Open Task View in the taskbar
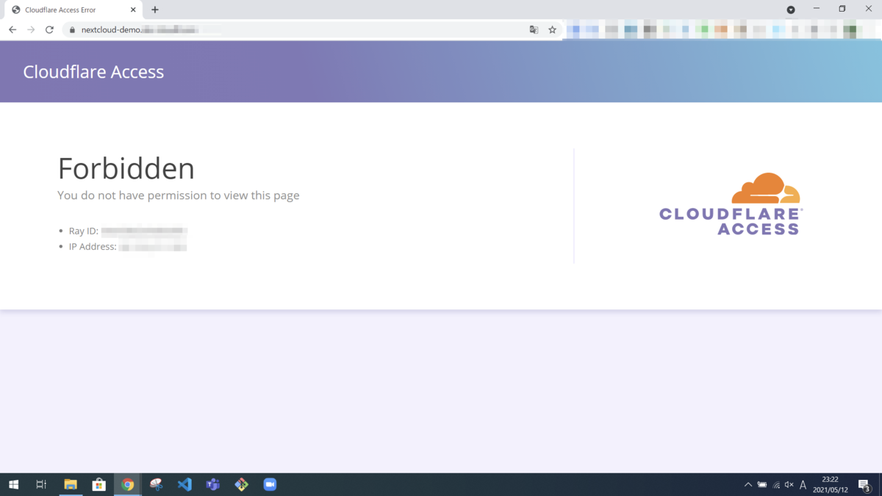882x496 pixels. coord(41,484)
